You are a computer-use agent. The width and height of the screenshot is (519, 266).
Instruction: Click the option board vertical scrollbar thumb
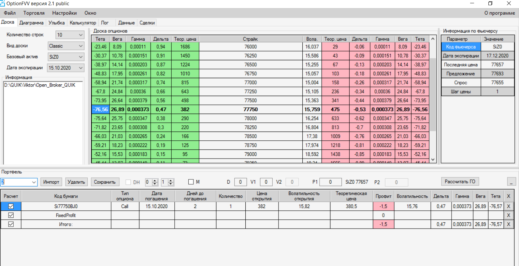(x=433, y=94)
